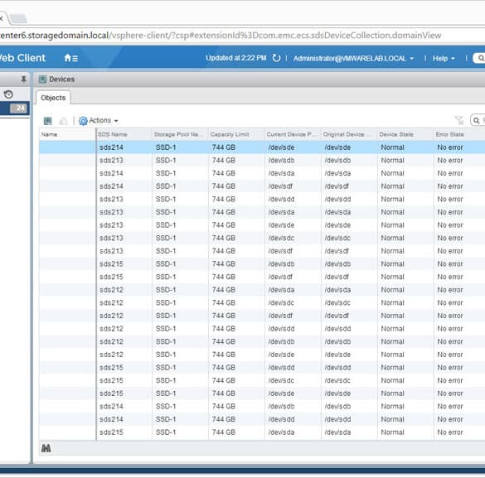Refresh the view with the reload icon
The height and width of the screenshot is (478, 485).
coord(276,58)
